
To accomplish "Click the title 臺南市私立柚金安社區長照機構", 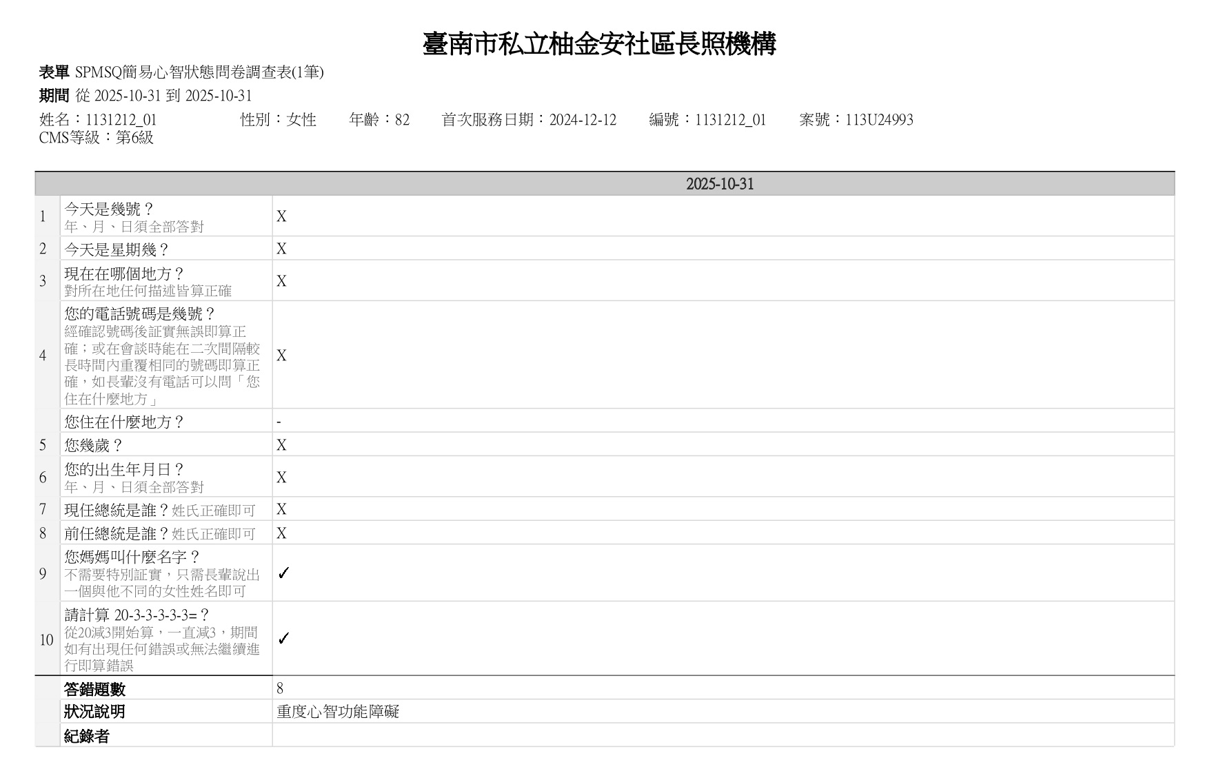I will pos(599,44).
